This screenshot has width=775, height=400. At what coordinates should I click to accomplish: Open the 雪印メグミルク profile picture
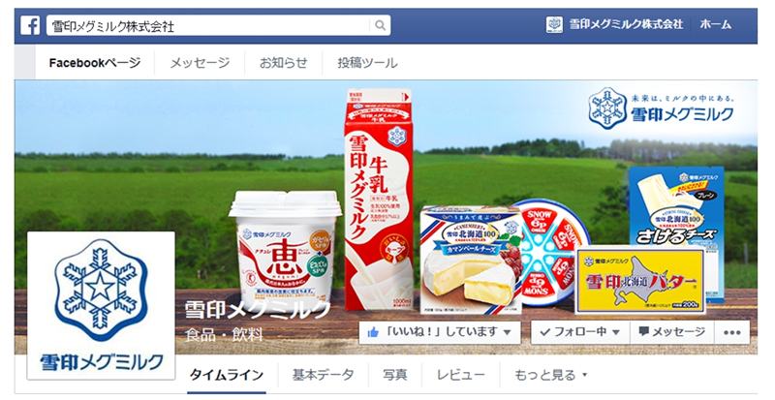(101, 305)
